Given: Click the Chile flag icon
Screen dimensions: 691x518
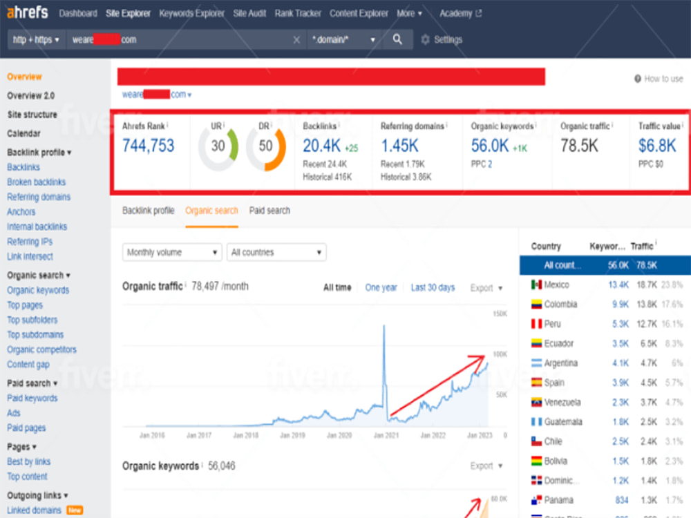Looking at the screenshot, I should (x=536, y=441).
